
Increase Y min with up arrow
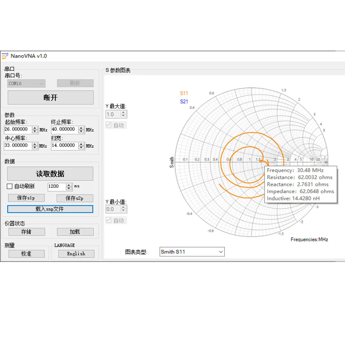[124, 207]
